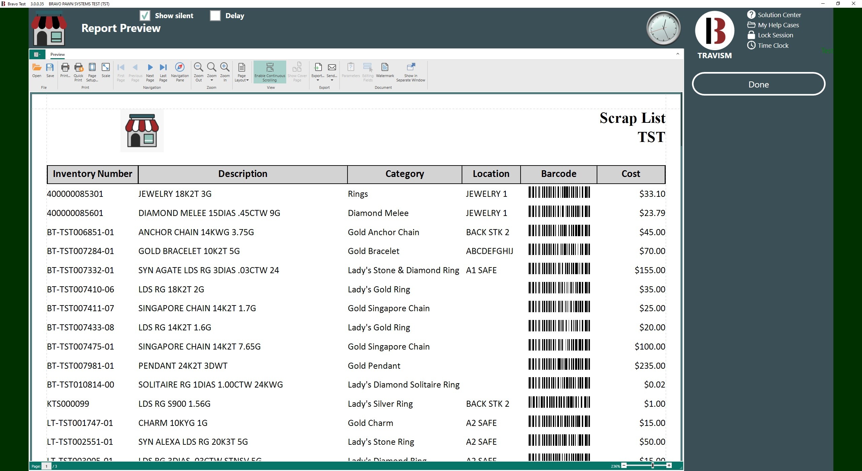Toggle Enable Continuous Scrolling
862x471 pixels.
pyautogui.click(x=270, y=72)
